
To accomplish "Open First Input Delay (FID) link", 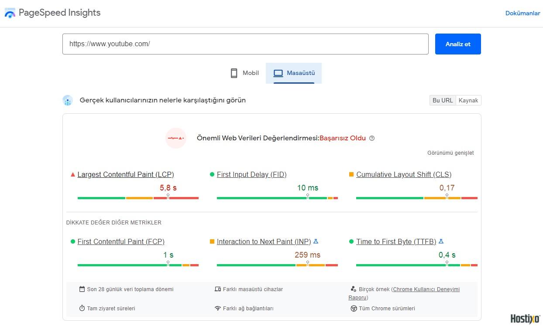I will point(251,174).
